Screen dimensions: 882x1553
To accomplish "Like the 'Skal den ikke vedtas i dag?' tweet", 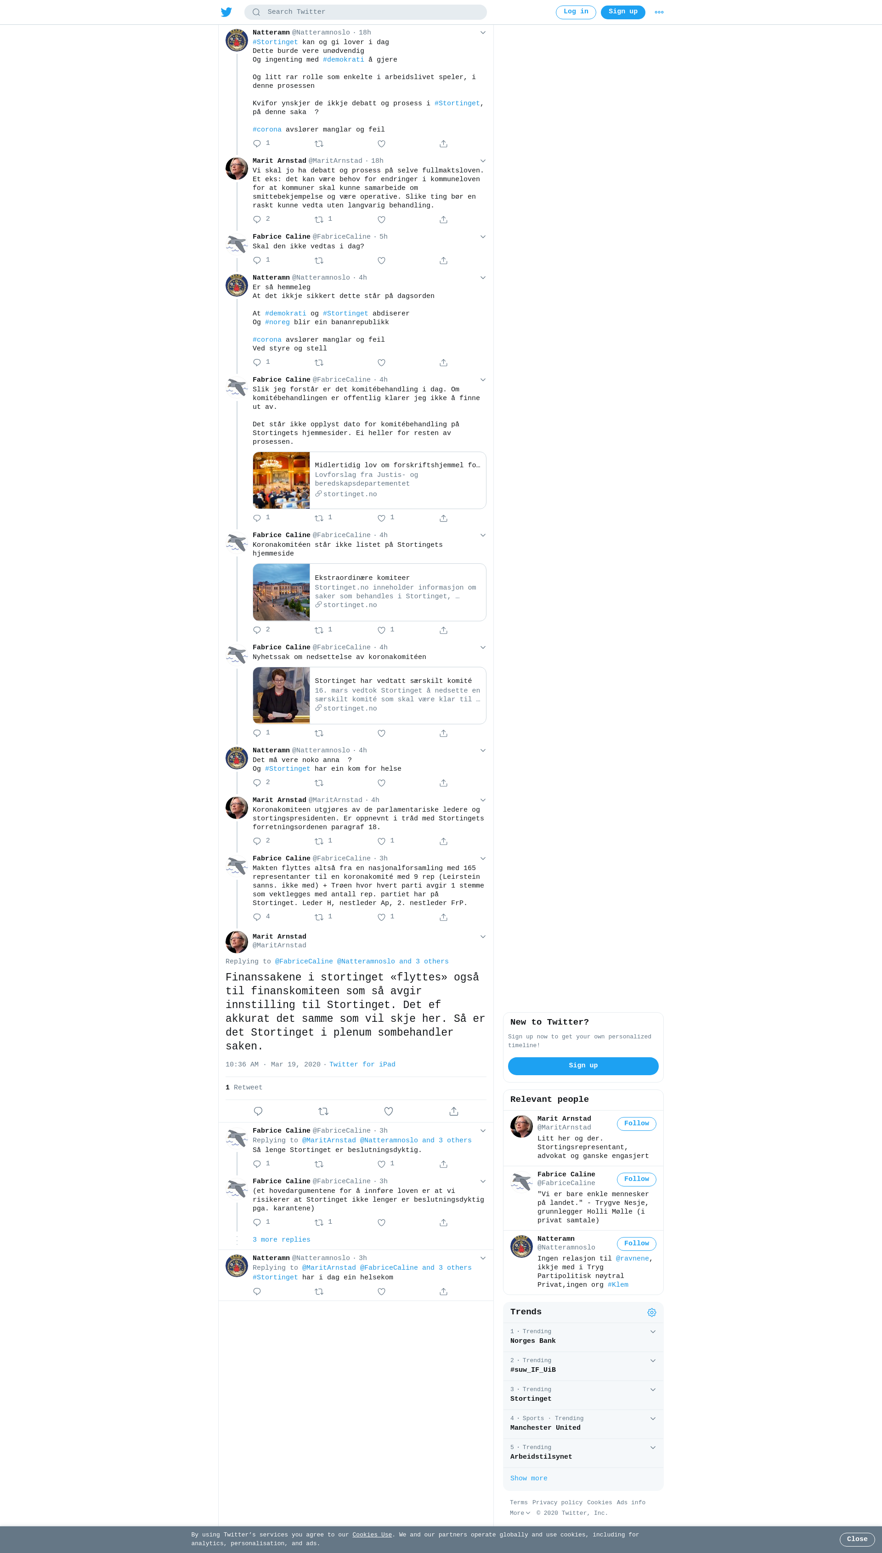I will [382, 261].
